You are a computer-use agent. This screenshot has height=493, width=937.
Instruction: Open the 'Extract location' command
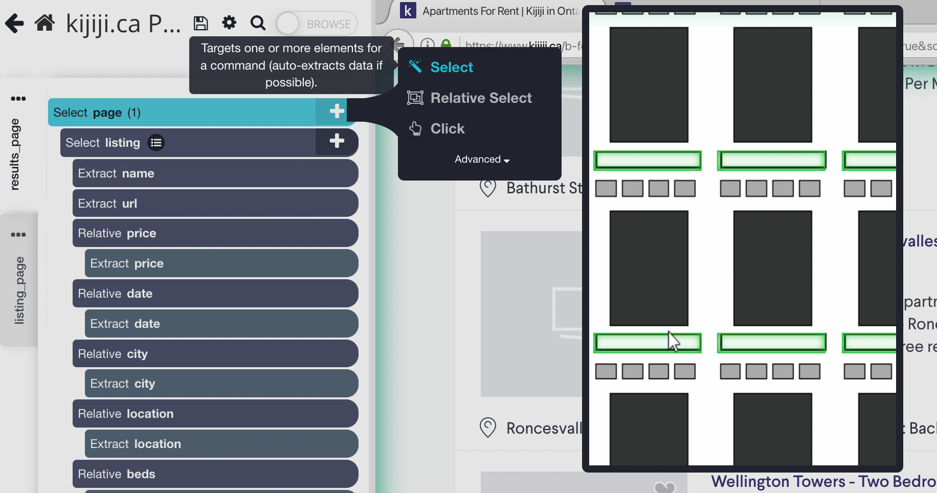coord(221,444)
